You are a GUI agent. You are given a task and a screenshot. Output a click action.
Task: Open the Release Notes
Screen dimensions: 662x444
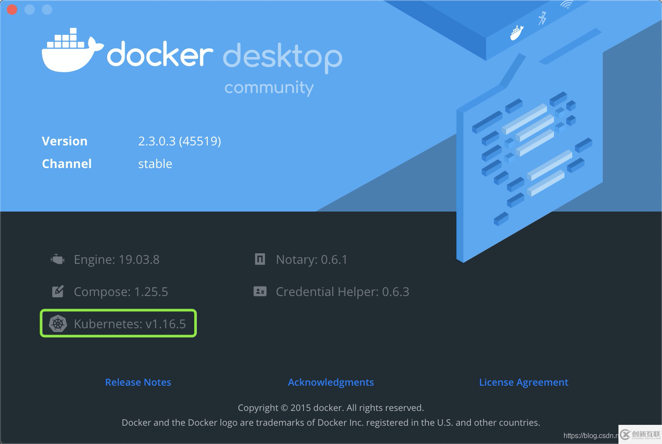(x=138, y=382)
